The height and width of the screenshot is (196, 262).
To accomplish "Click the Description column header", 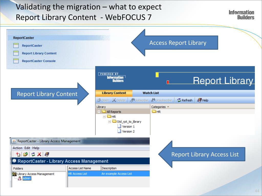I will 125,168.
